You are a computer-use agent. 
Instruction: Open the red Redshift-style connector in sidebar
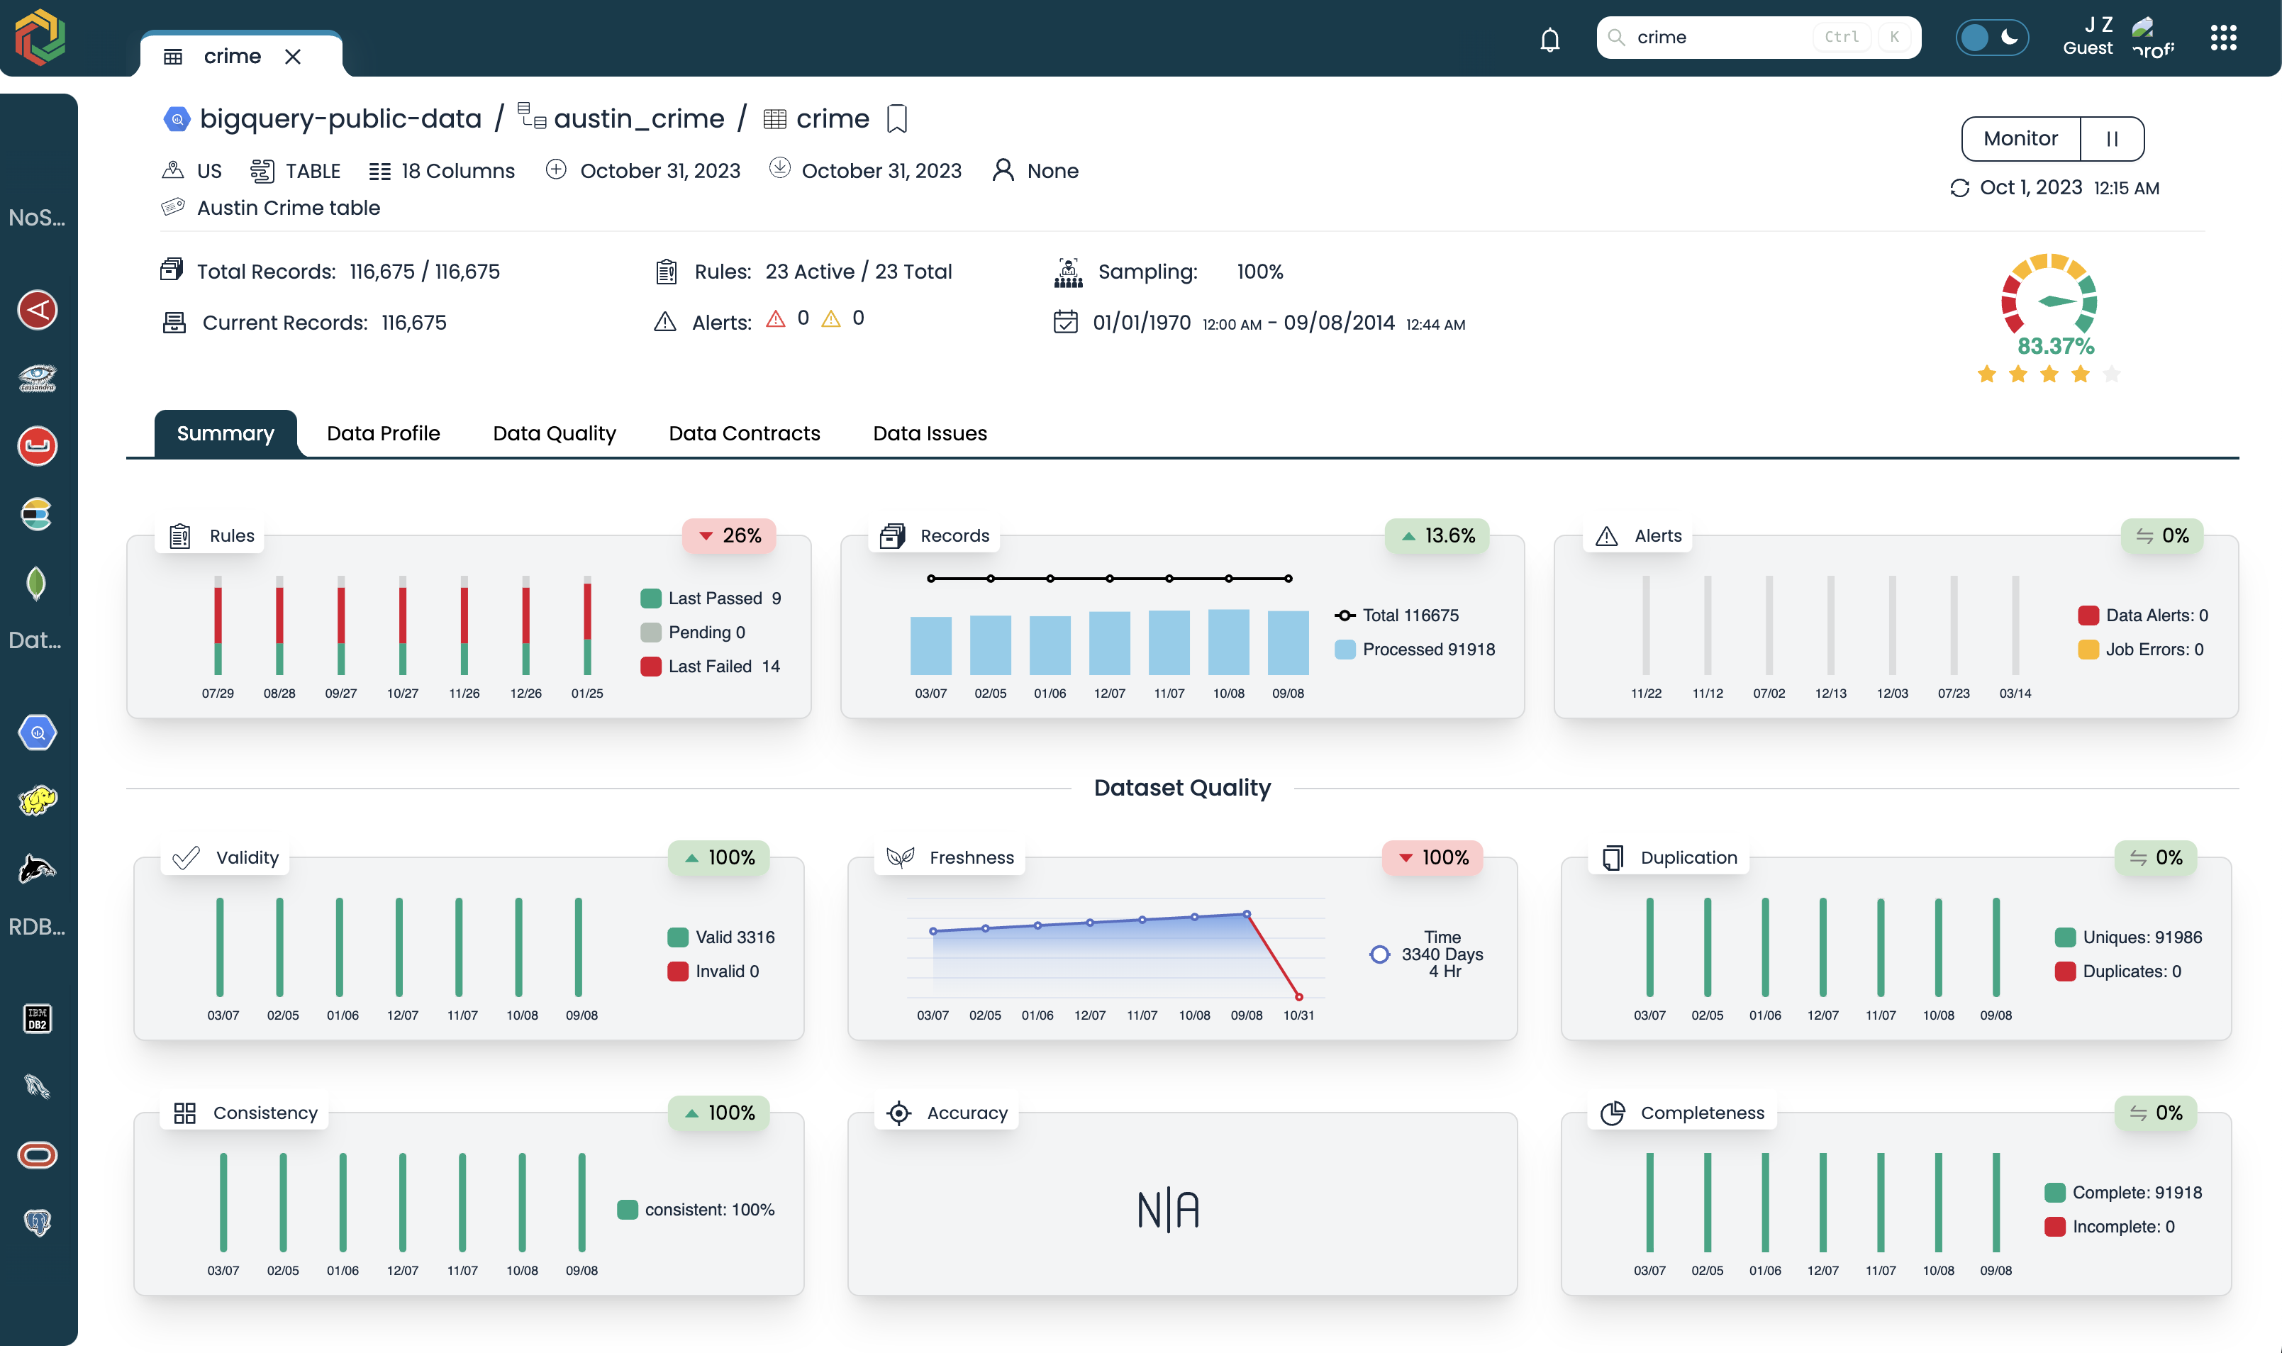38,310
